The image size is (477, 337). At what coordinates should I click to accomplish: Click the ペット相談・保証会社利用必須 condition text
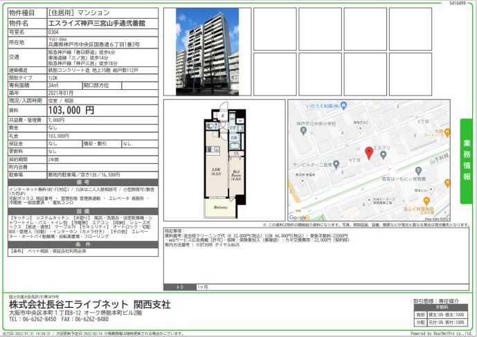click(57, 251)
